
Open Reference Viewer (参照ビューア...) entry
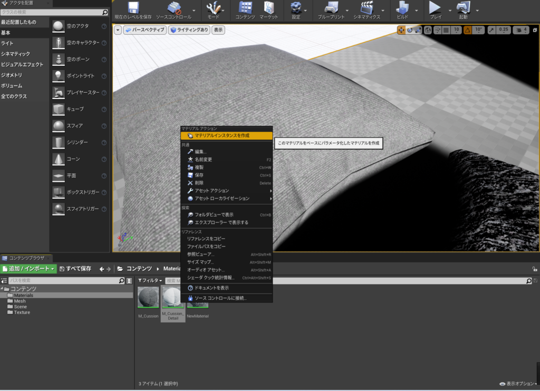pos(227,255)
